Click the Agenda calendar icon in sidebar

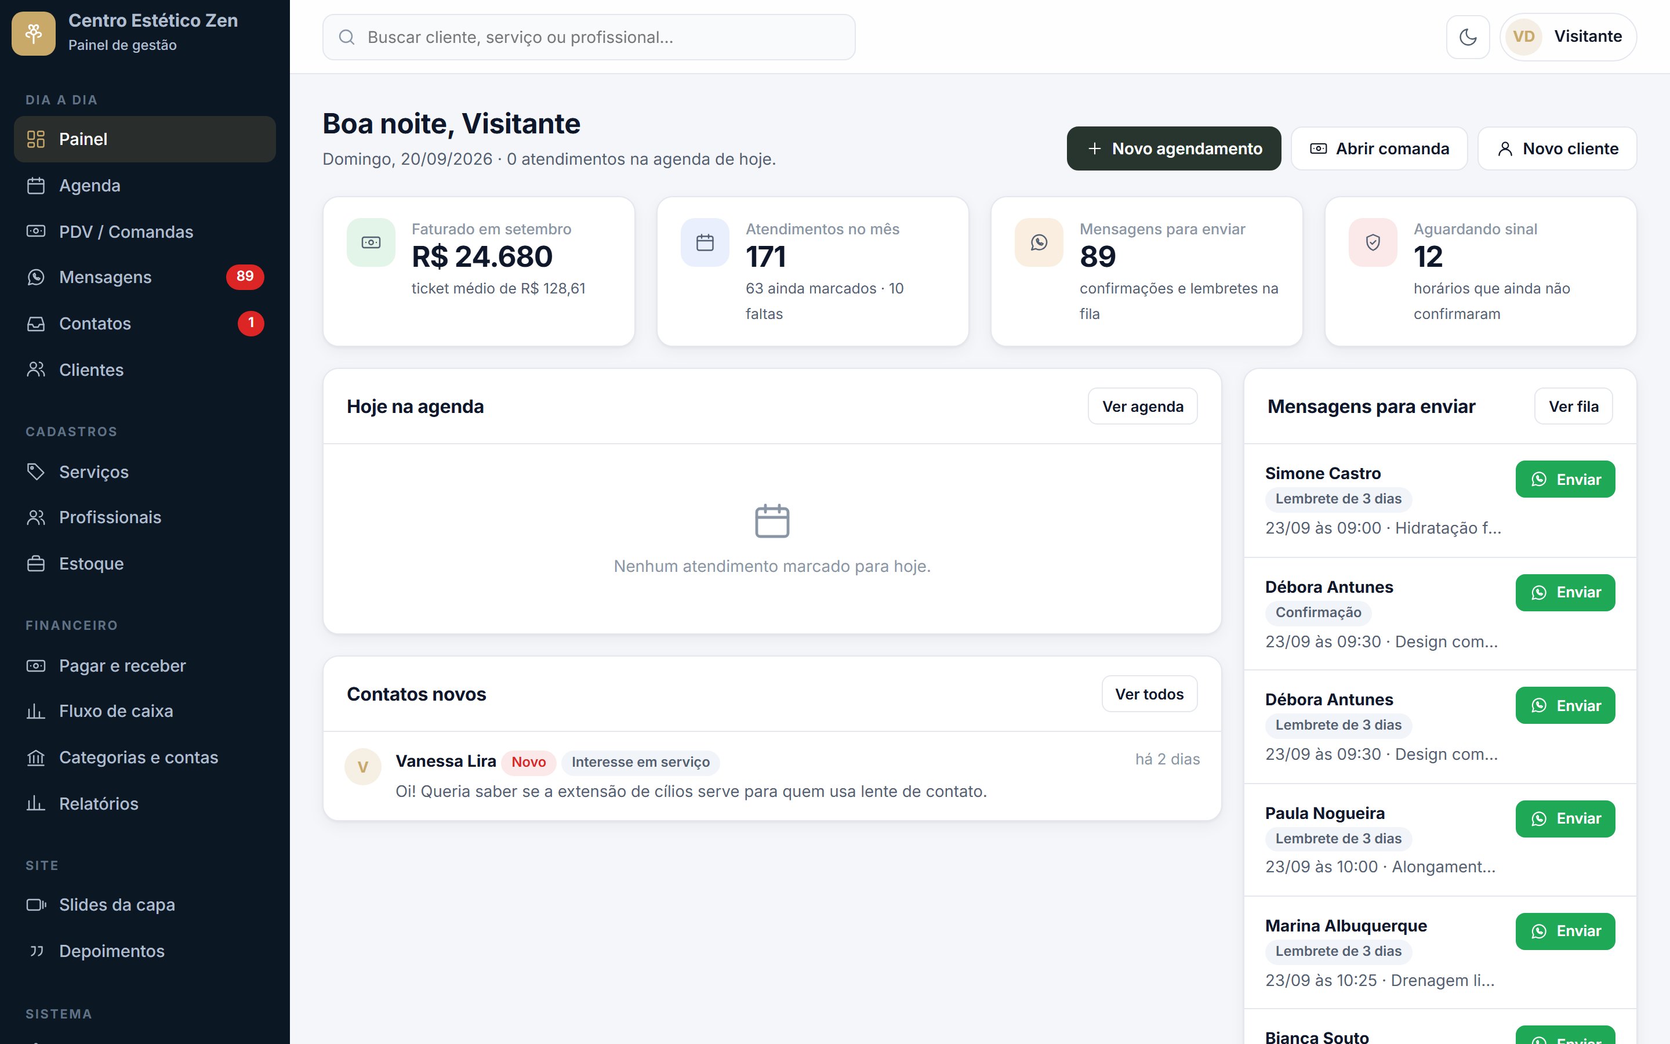point(36,186)
